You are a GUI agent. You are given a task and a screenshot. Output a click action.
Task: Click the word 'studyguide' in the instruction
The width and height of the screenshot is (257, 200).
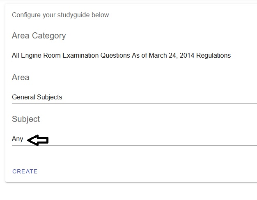coord(73,15)
